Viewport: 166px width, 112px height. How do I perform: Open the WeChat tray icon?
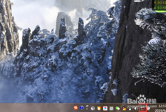point(117,108)
